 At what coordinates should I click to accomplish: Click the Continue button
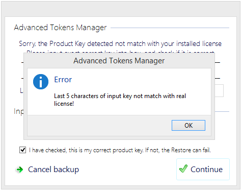(203, 169)
